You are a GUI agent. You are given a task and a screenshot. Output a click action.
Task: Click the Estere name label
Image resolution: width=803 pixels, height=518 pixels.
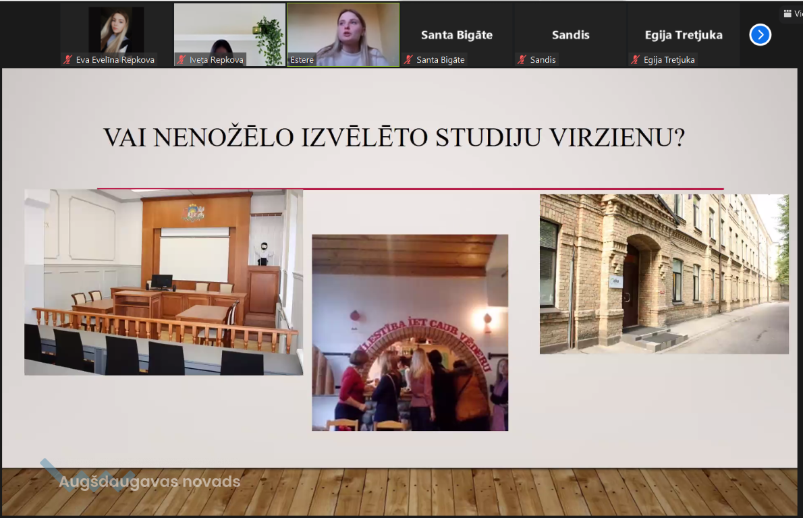[x=302, y=60]
